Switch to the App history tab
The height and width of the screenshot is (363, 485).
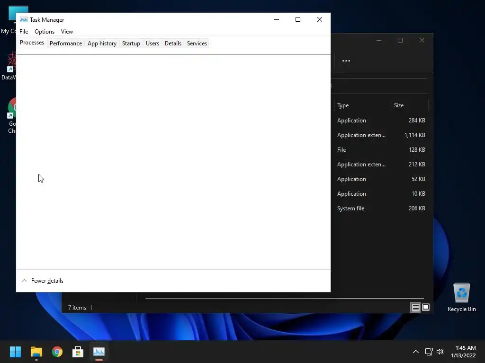[102, 43]
